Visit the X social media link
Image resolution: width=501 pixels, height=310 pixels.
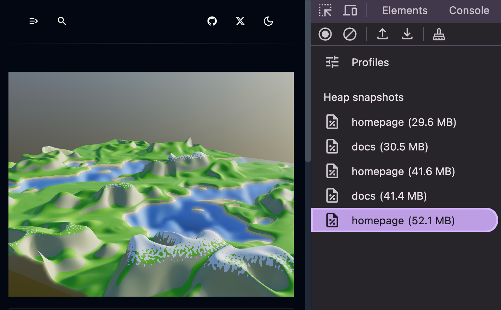tap(240, 21)
